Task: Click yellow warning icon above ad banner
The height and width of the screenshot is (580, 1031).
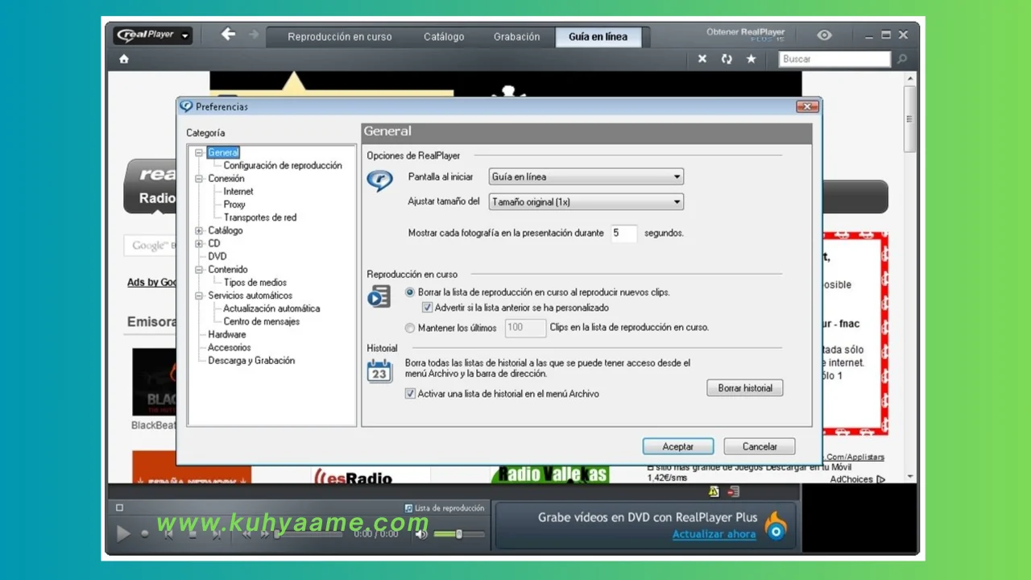Action: coord(714,491)
